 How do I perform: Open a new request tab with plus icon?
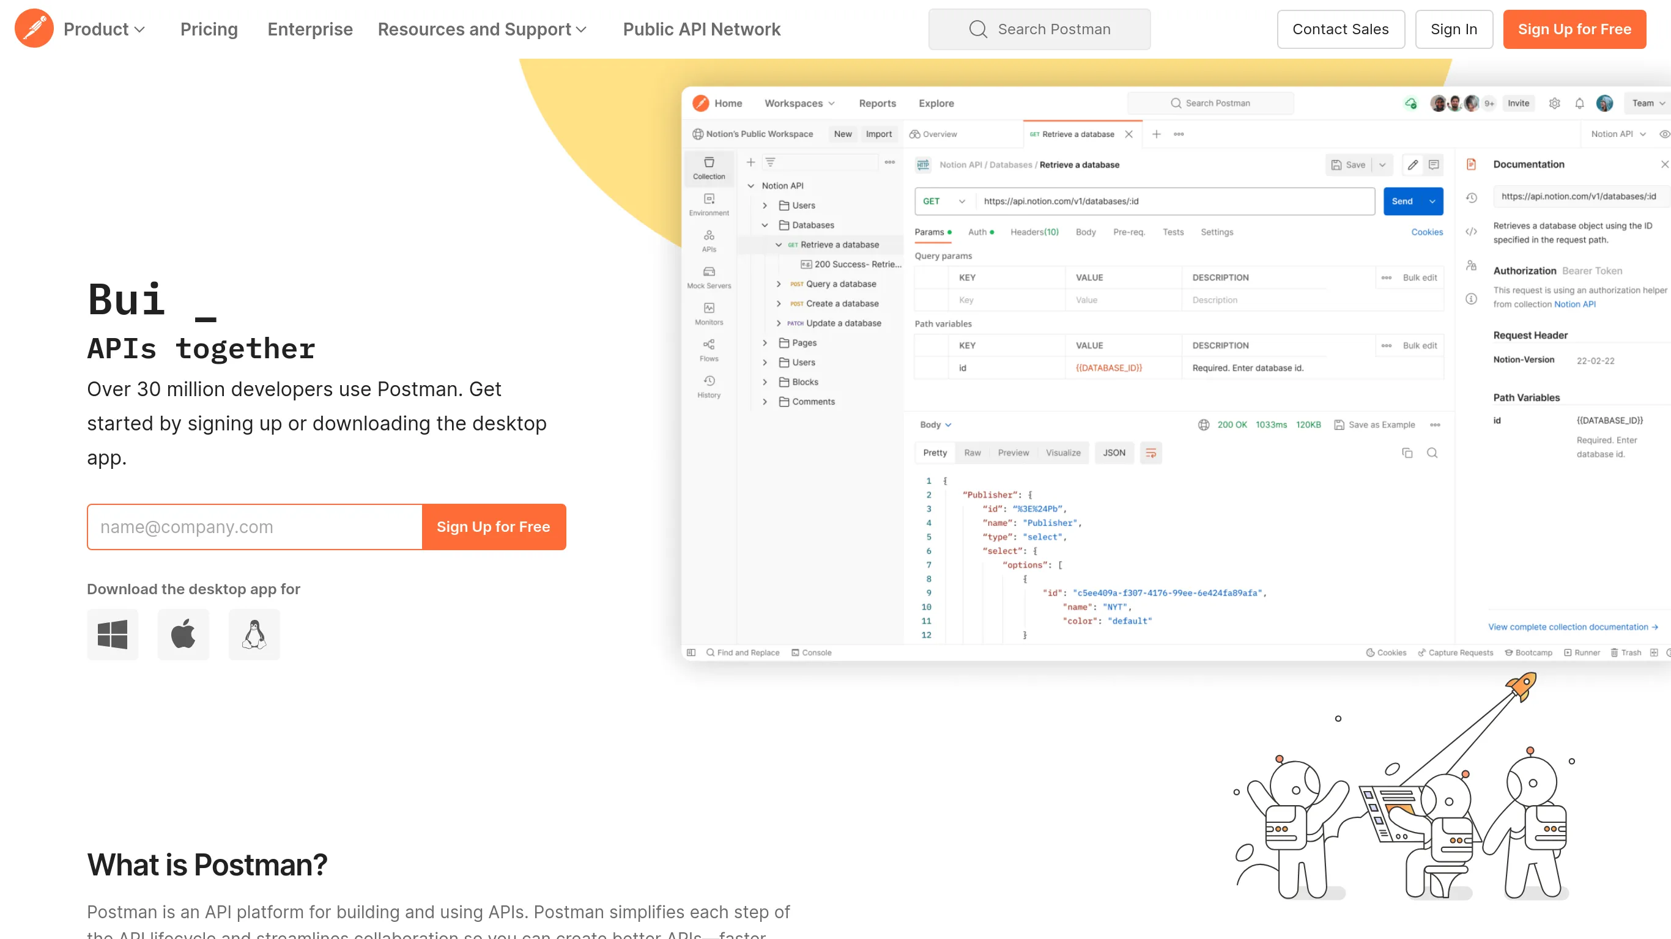click(x=1156, y=134)
